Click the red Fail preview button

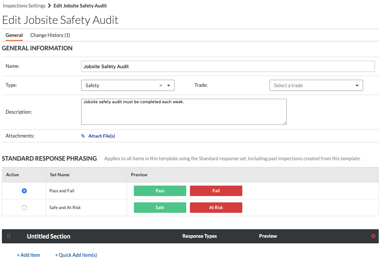[216, 191]
